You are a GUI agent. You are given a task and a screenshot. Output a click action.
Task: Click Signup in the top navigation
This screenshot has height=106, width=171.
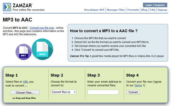click(x=162, y=10)
